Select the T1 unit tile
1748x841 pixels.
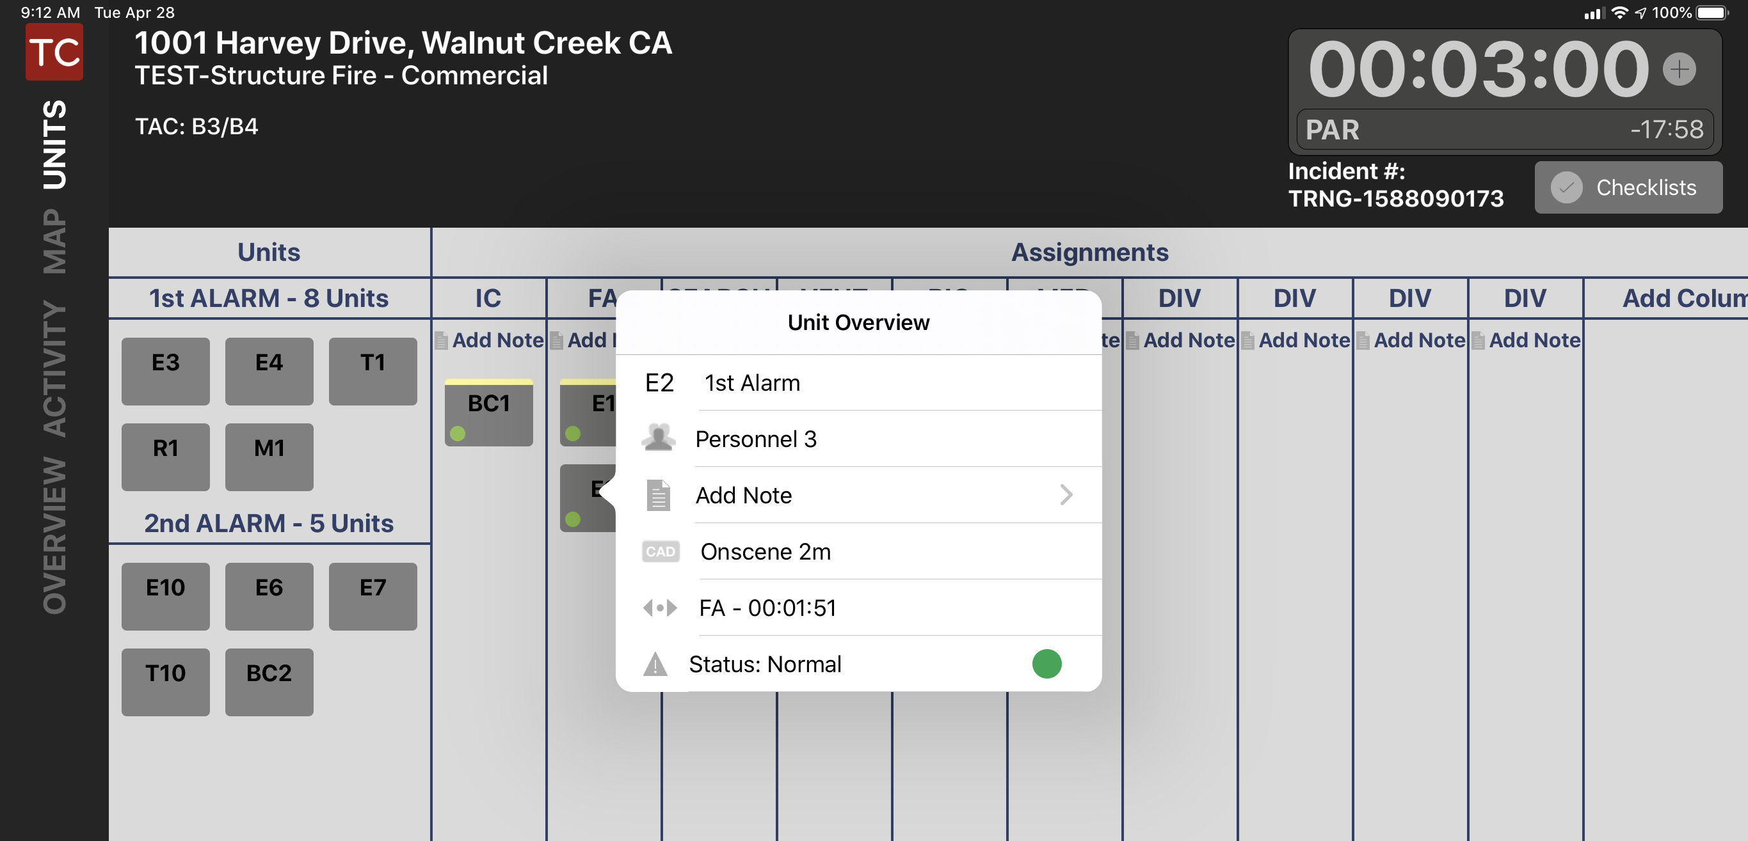coord(373,370)
